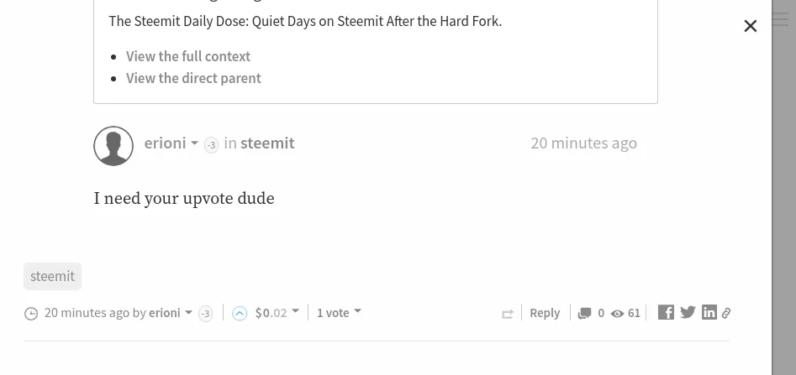This screenshot has height=375, width=796.
Task: Click the Reply button
Action: tap(545, 313)
